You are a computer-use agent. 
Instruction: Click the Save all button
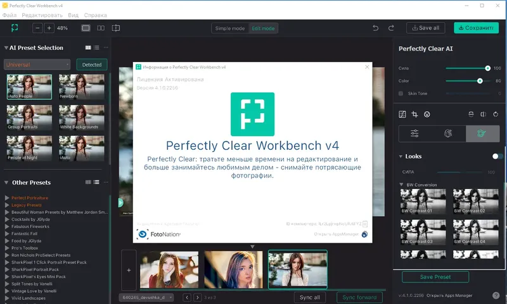[x=425, y=28]
